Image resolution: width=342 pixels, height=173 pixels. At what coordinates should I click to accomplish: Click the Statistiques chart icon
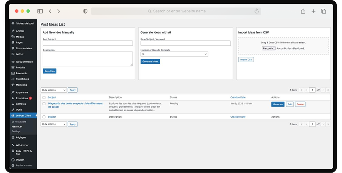pos(13,79)
